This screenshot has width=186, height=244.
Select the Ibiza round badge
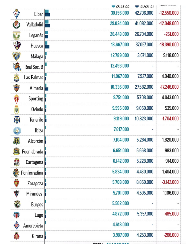click(x=17, y=130)
